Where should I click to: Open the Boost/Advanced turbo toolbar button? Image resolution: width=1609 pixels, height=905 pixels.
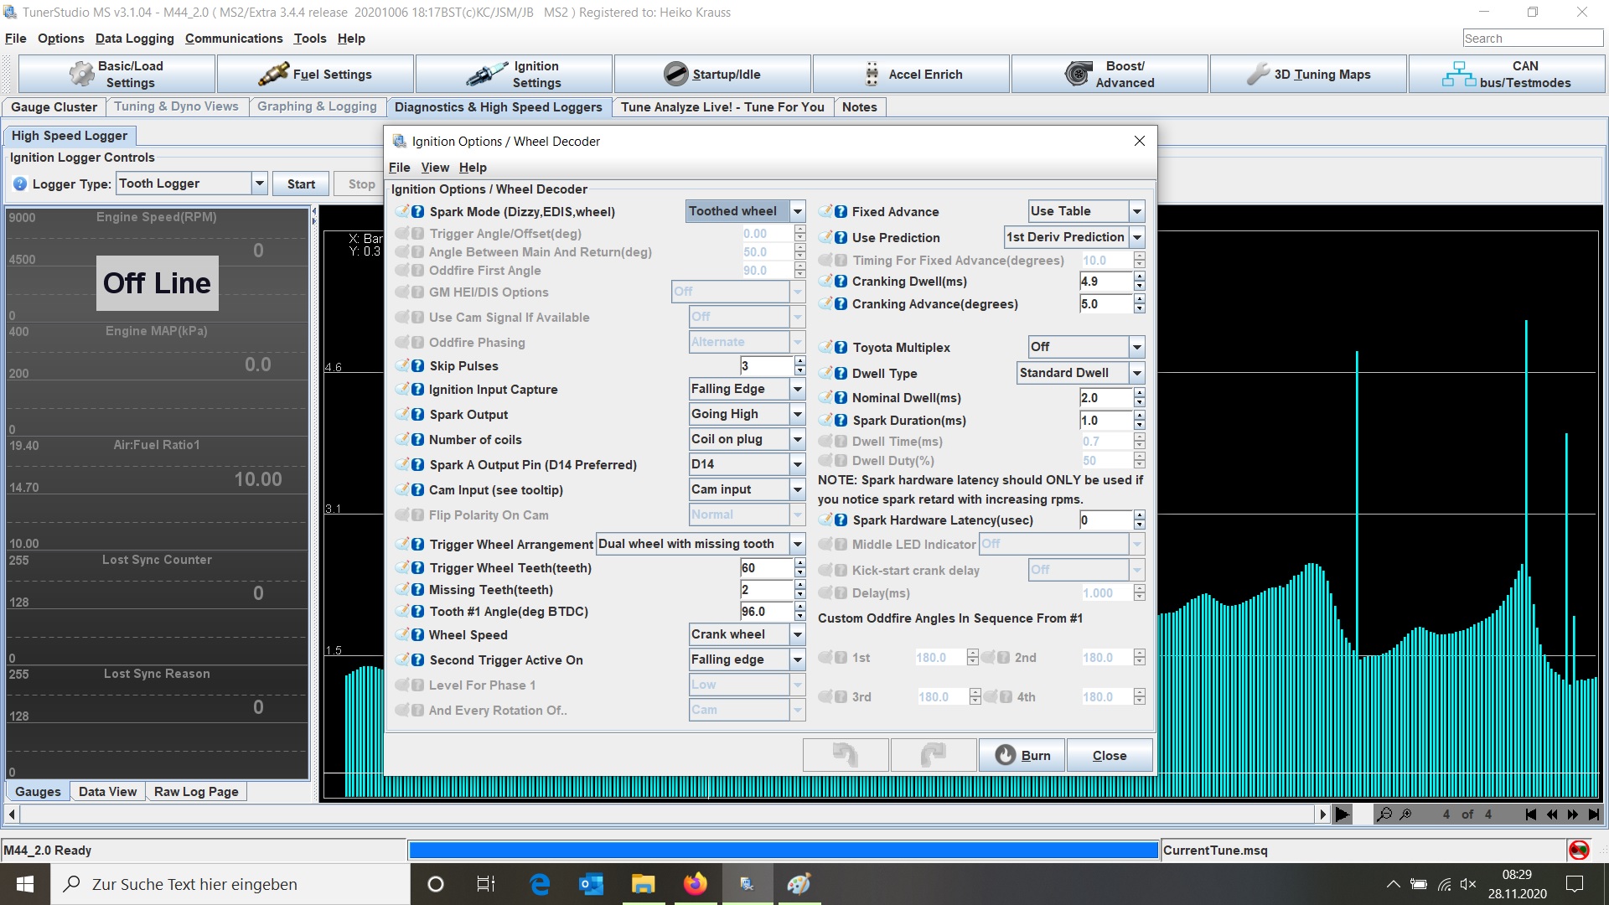(x=1110, y=75)
